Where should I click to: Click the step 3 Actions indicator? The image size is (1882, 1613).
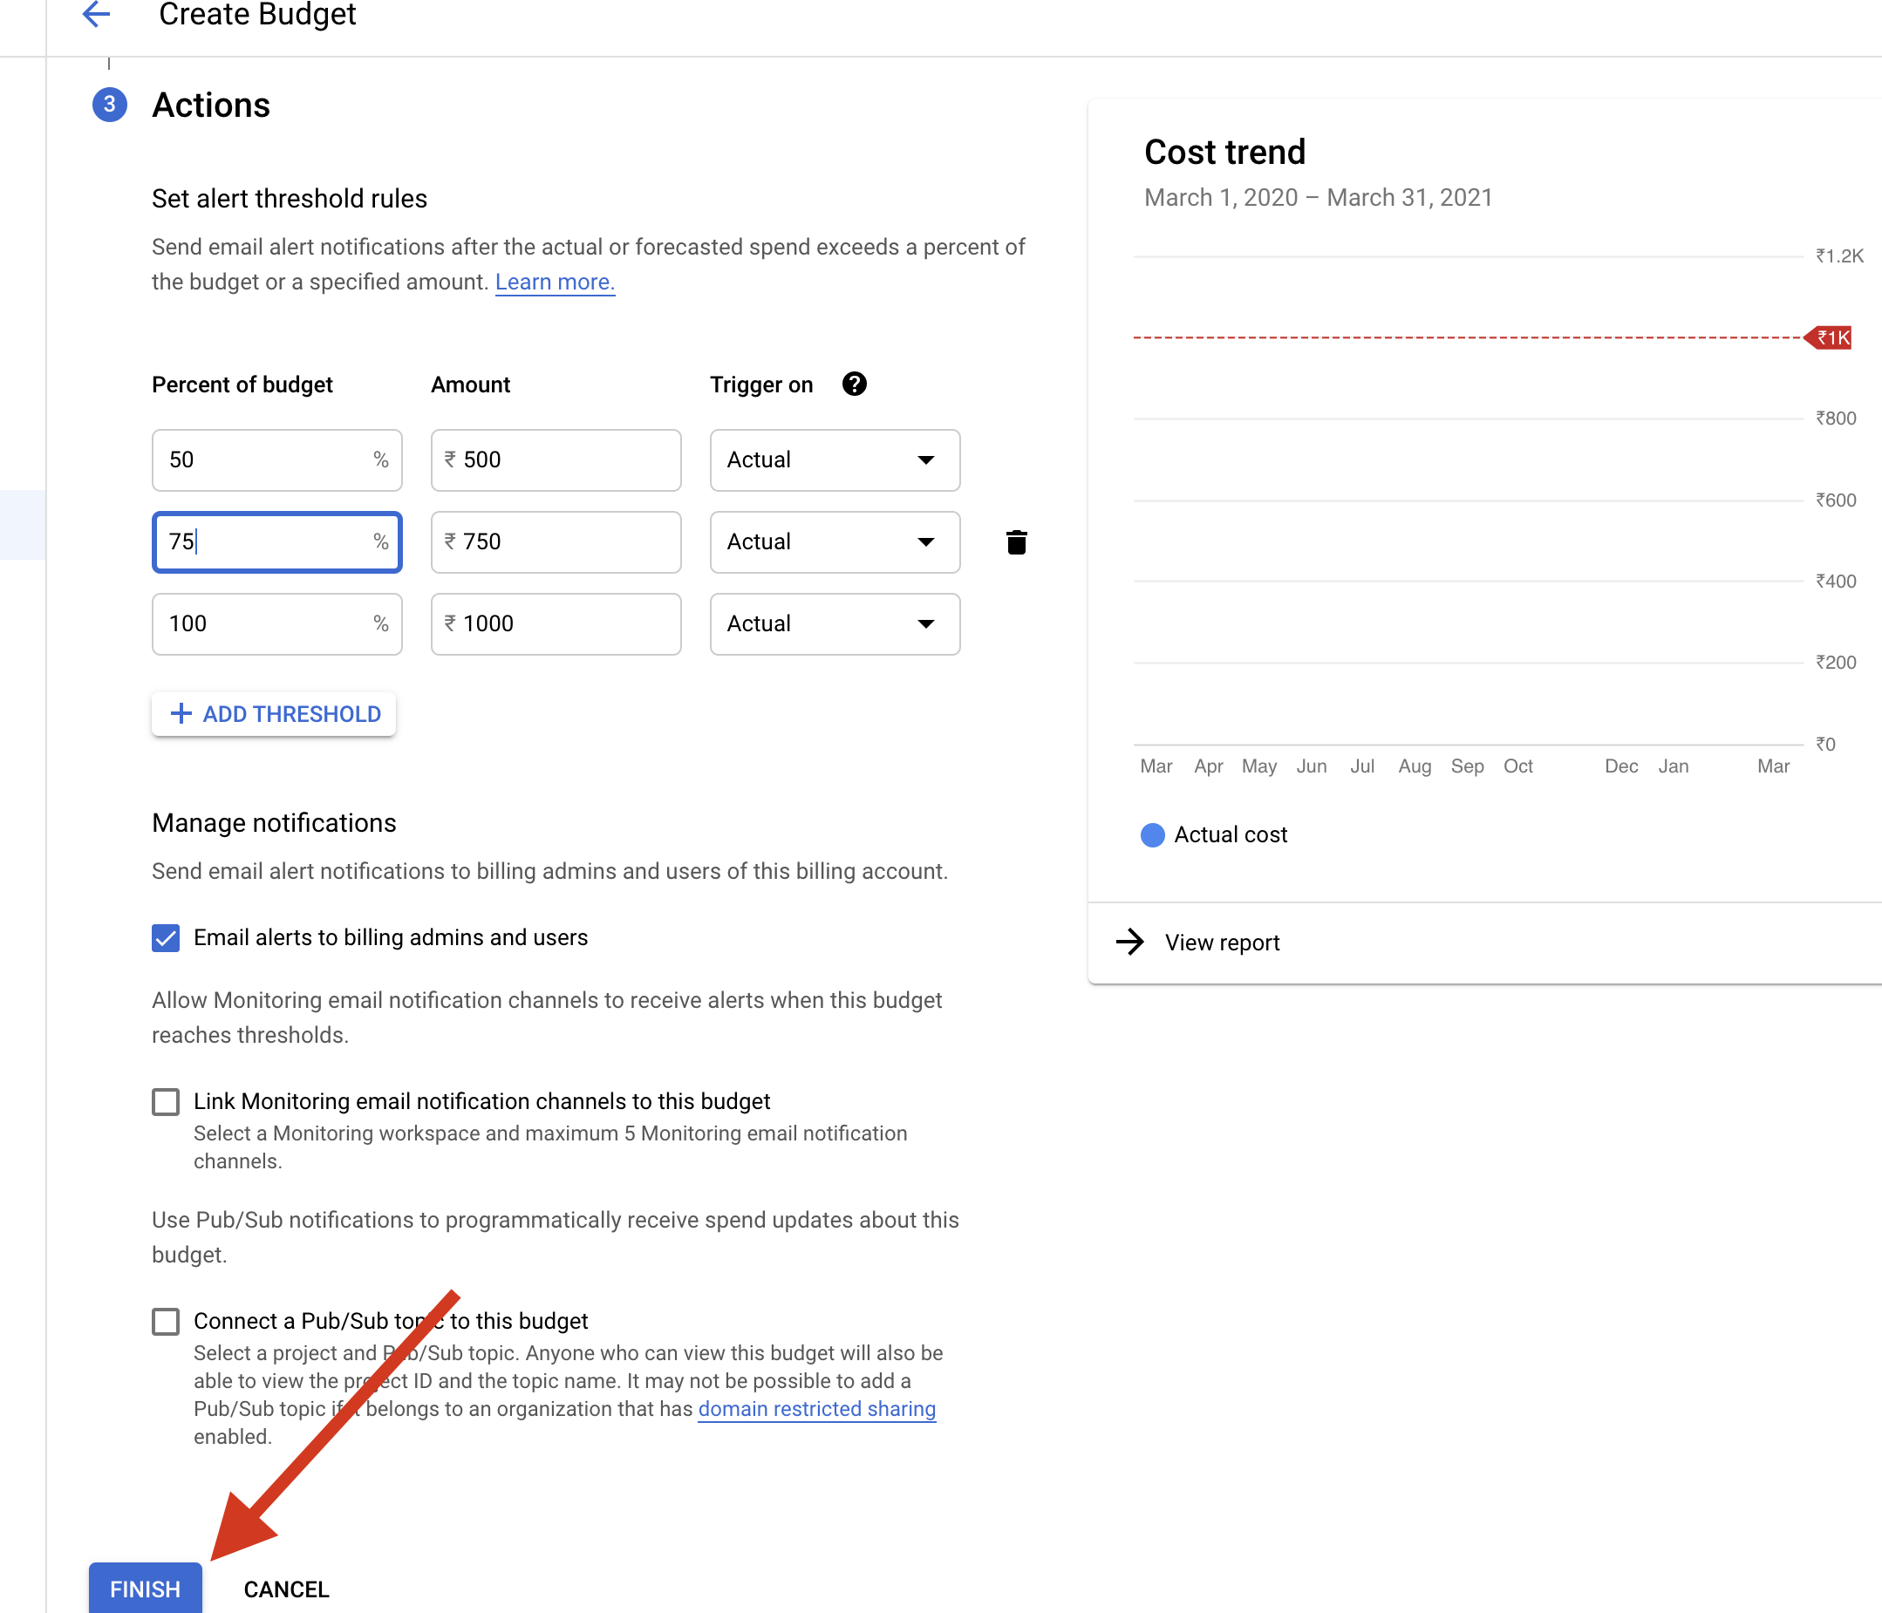point(109,105)
